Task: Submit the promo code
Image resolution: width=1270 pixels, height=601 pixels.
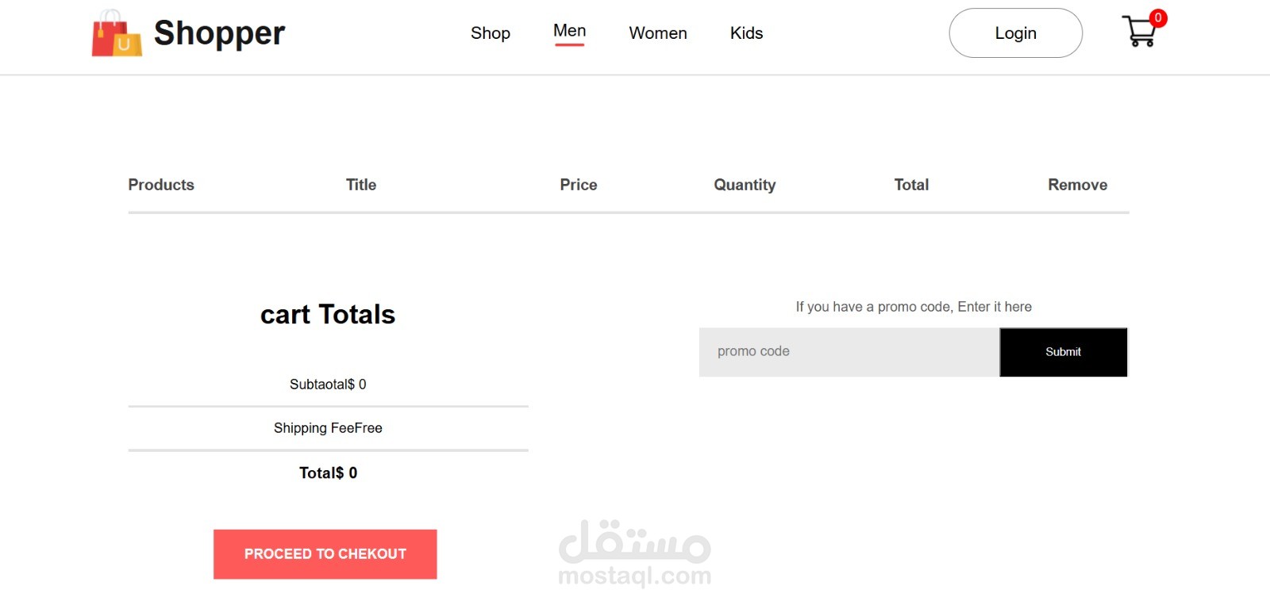Action: [1063, 352]
